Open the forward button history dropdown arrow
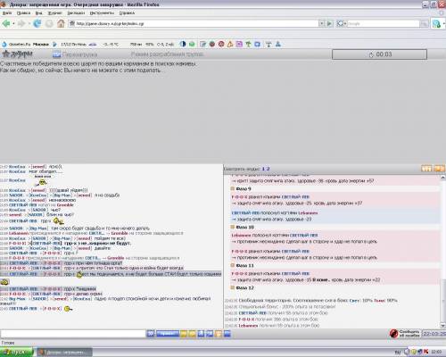This screenshot has height=357, width=446. click(29, 23)
